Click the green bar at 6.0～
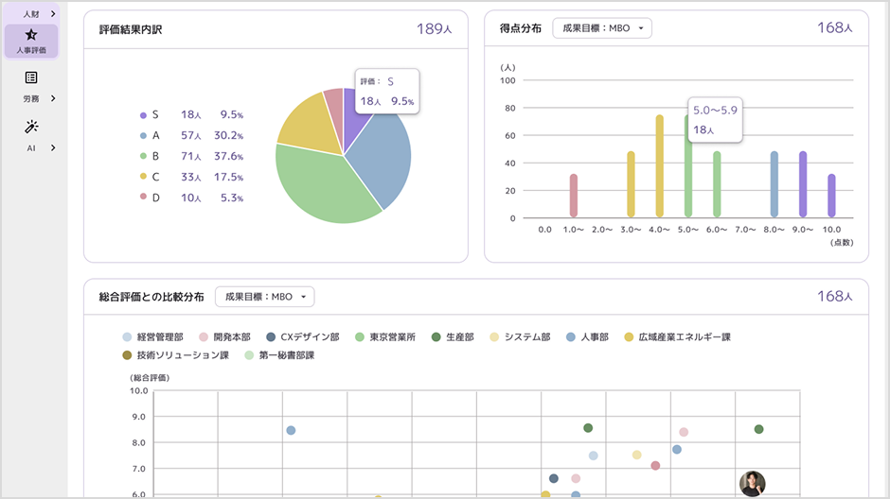Image resolution: width=890 pixels, height=499 pixels. pyautogui.click(x=717, y=184)
